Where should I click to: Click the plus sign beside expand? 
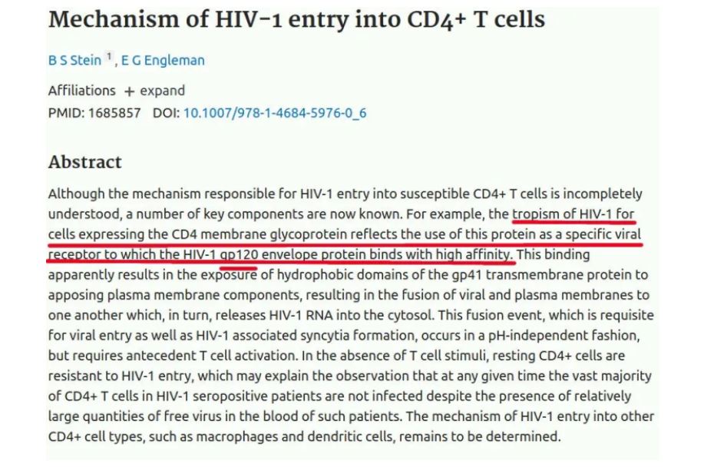[128, 91]
